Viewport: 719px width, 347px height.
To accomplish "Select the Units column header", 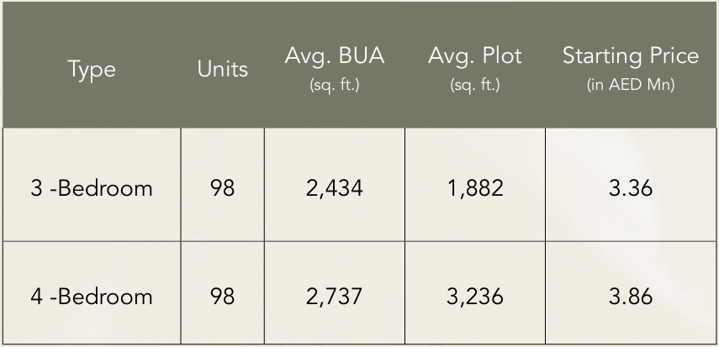I will pyautogui.click(x=222, y=70).
